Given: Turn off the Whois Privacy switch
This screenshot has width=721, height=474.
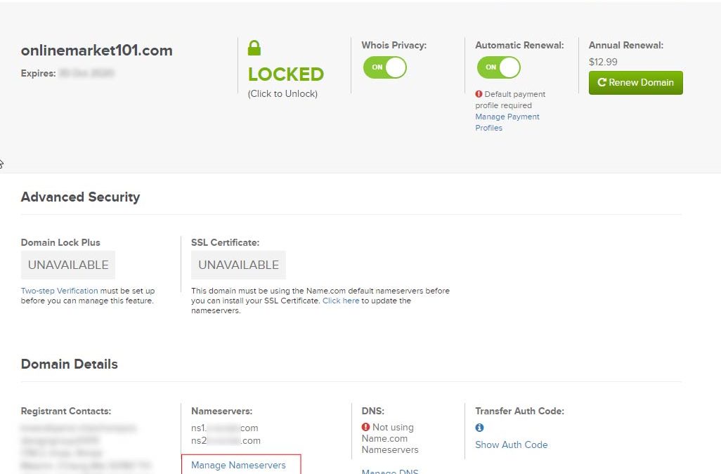Looking at the screenshot, I should (385, 67).
